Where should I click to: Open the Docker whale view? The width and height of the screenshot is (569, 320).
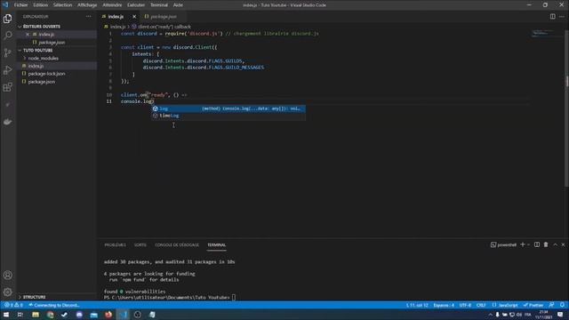8,122
